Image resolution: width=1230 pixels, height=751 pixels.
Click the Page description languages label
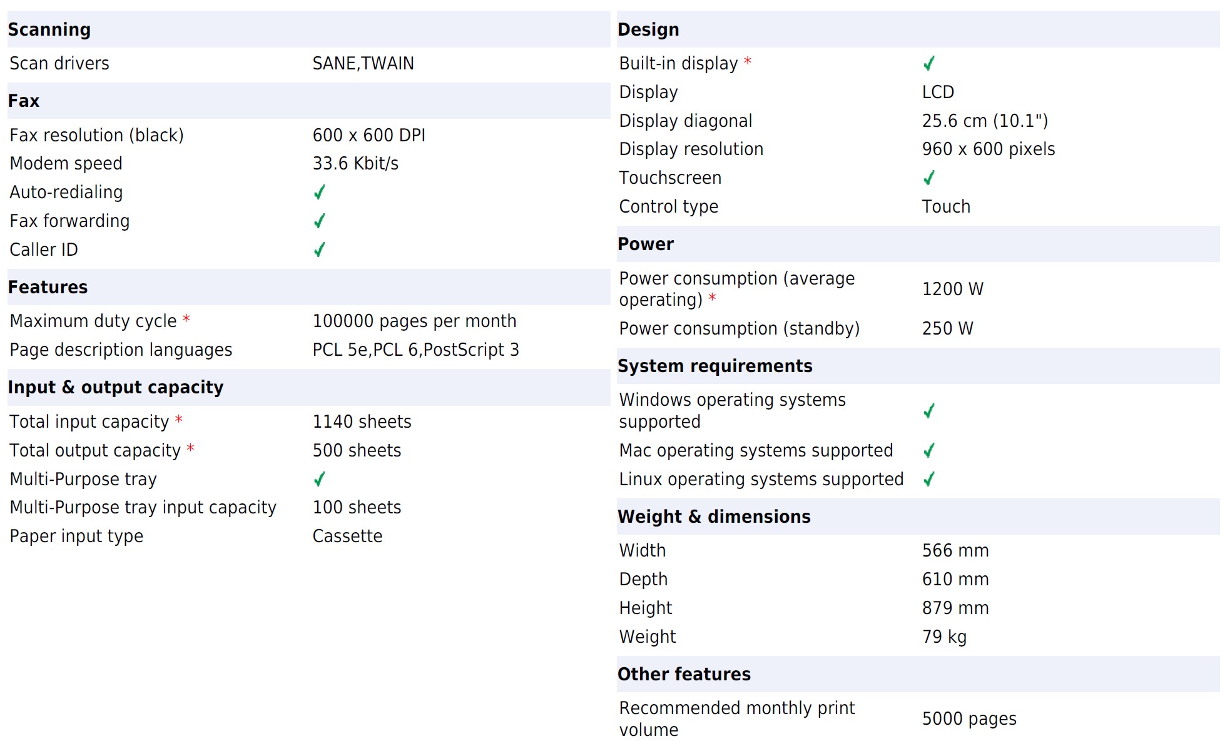tap(121, 350)
